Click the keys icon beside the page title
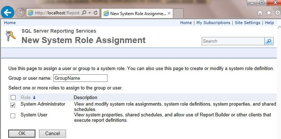The width and height of the screenshot is (281, 139). [10, 36]
